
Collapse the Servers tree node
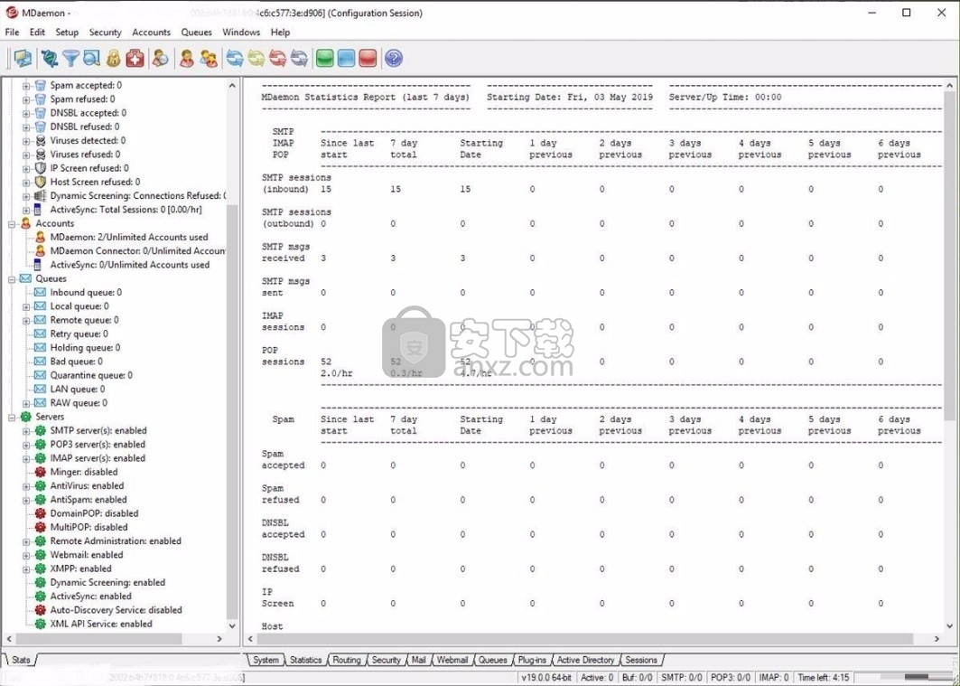pos(12,417)
